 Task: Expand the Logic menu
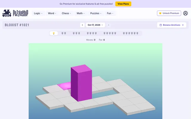click(38, 13)
